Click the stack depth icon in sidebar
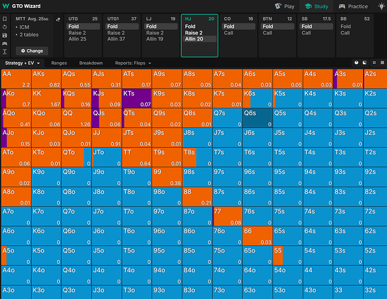The height and width of the screenshot is (299, 387). (x=5, y=51)
